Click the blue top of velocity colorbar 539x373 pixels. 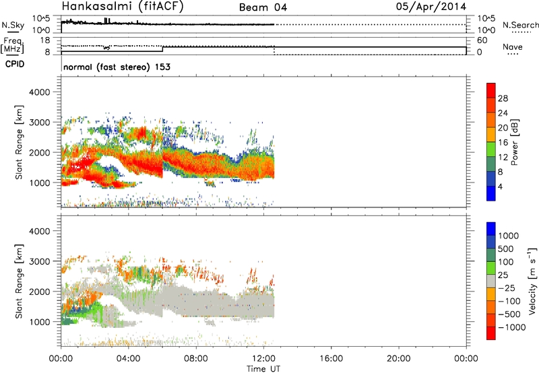491,229
